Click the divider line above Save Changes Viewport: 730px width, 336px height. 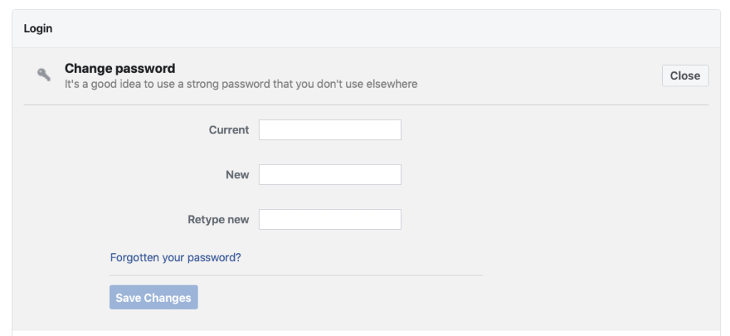click(x=296, y=275)
